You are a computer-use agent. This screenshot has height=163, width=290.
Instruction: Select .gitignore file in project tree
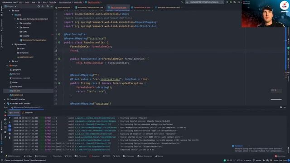[x=15, y=70]
